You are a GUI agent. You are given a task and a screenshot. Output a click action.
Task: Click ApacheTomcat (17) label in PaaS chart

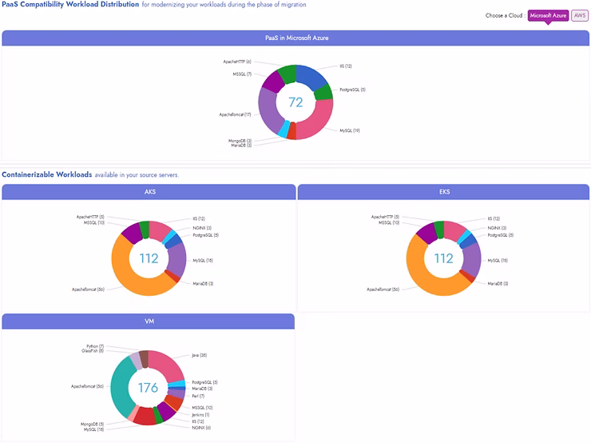point(235,114)
